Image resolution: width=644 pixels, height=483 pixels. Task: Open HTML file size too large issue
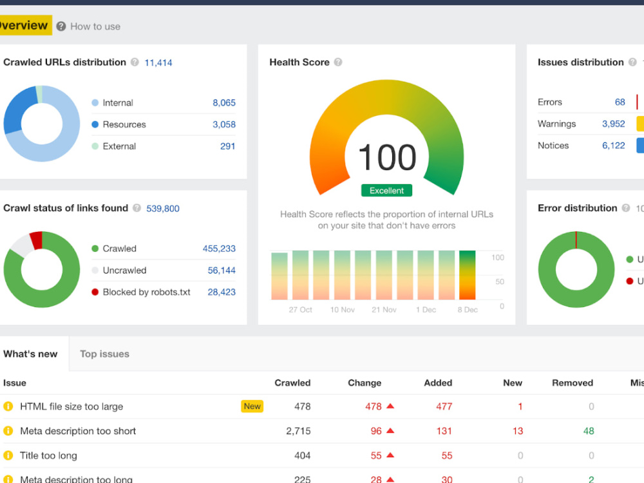coord(71,406)
